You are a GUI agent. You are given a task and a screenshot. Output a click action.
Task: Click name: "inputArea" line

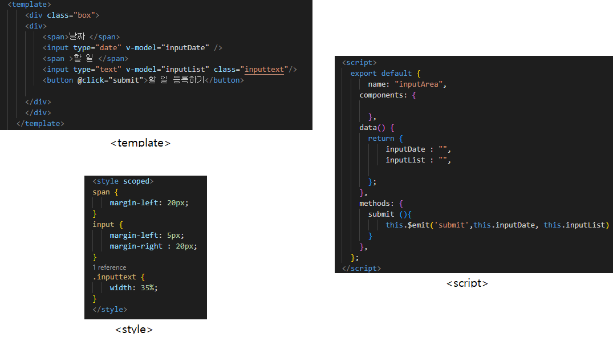[x=407, y=84]
